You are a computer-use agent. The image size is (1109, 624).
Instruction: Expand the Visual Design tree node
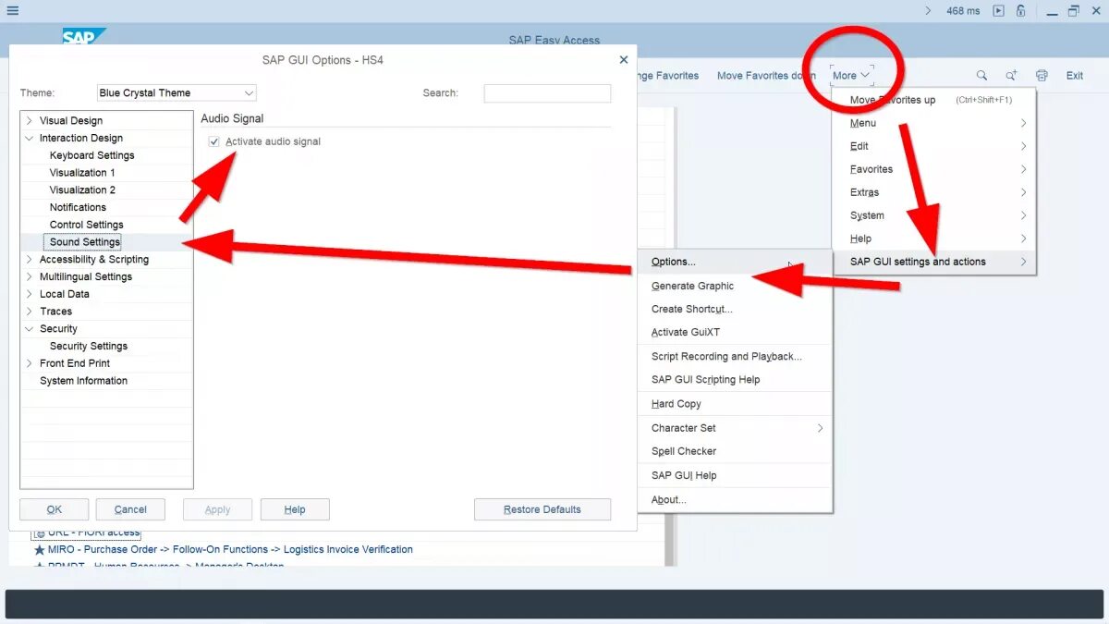click(x=30, y=121)
